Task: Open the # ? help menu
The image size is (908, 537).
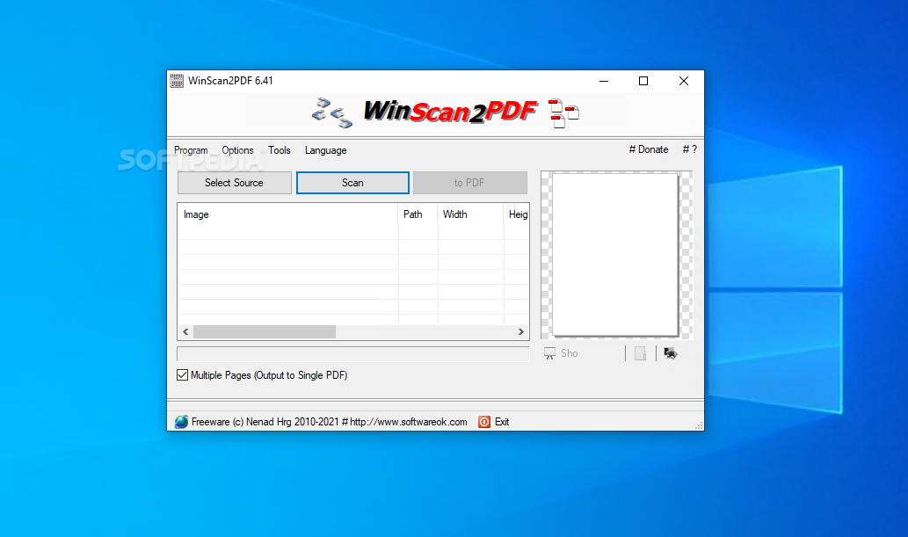Action: pyautogui.click(x=689, y=149)
